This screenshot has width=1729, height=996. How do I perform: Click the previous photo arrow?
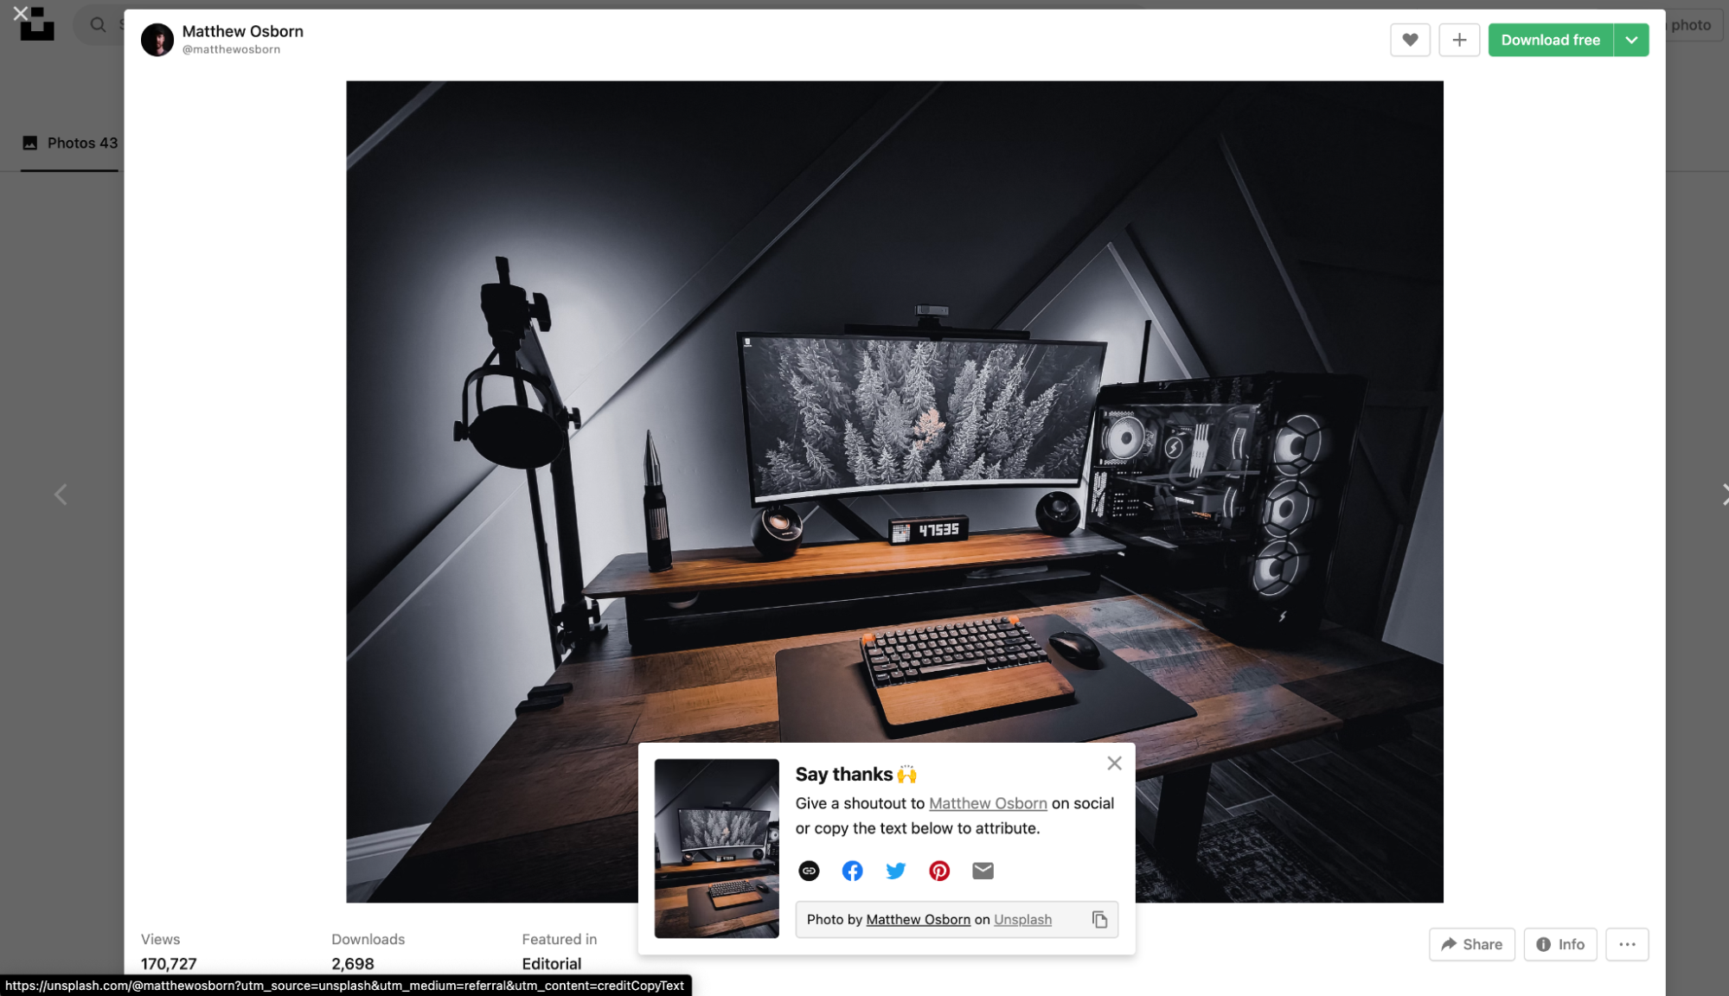click(61, 495)
